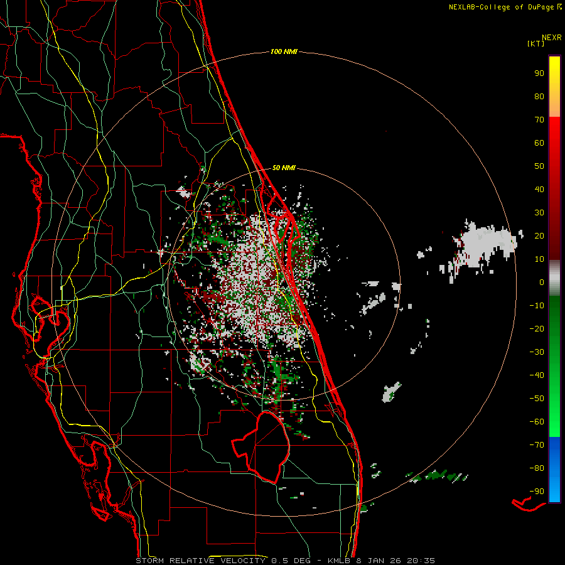The width and height of the screenshot is (565, 565).
Task: Click the [KT] units label
Action: (x=536, y=43)
